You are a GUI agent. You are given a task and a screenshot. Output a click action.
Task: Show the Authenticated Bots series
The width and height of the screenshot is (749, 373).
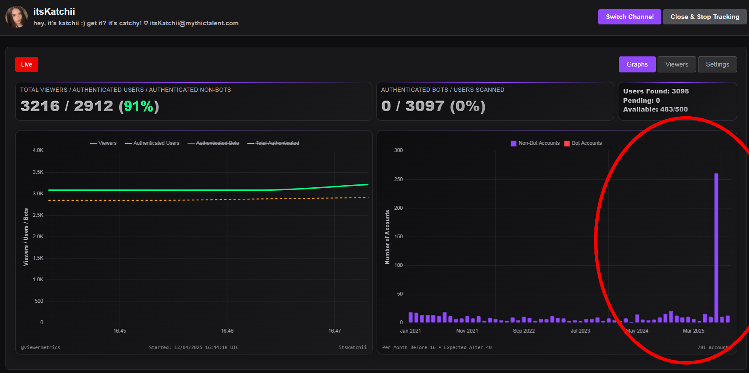pyautogui.click(x=213, y=143)
